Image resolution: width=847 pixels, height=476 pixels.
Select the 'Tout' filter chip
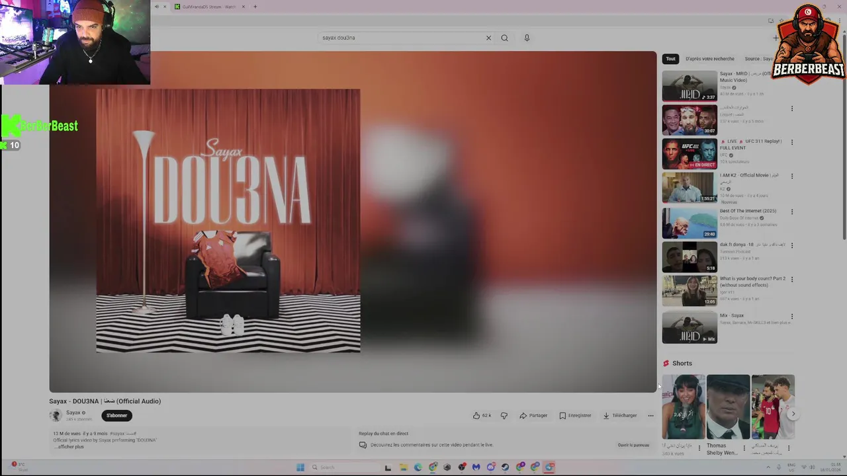click(670, 59)
